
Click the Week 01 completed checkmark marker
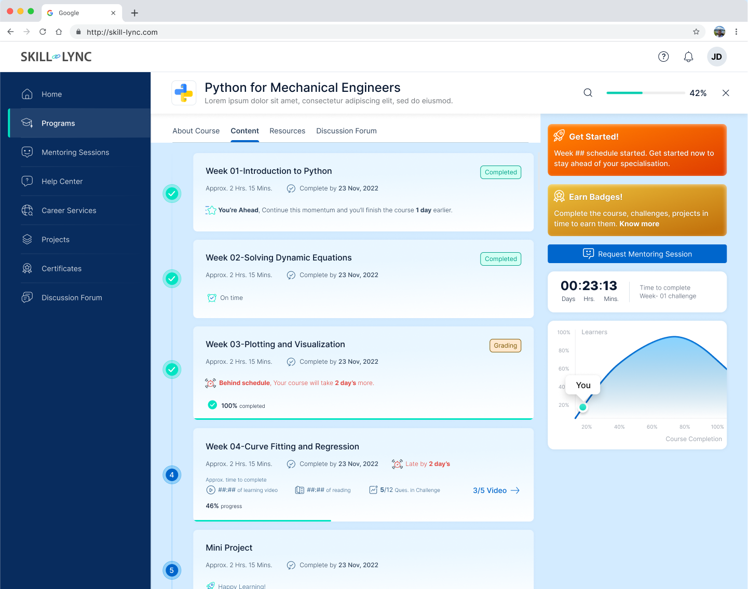(x=172, y=194)
